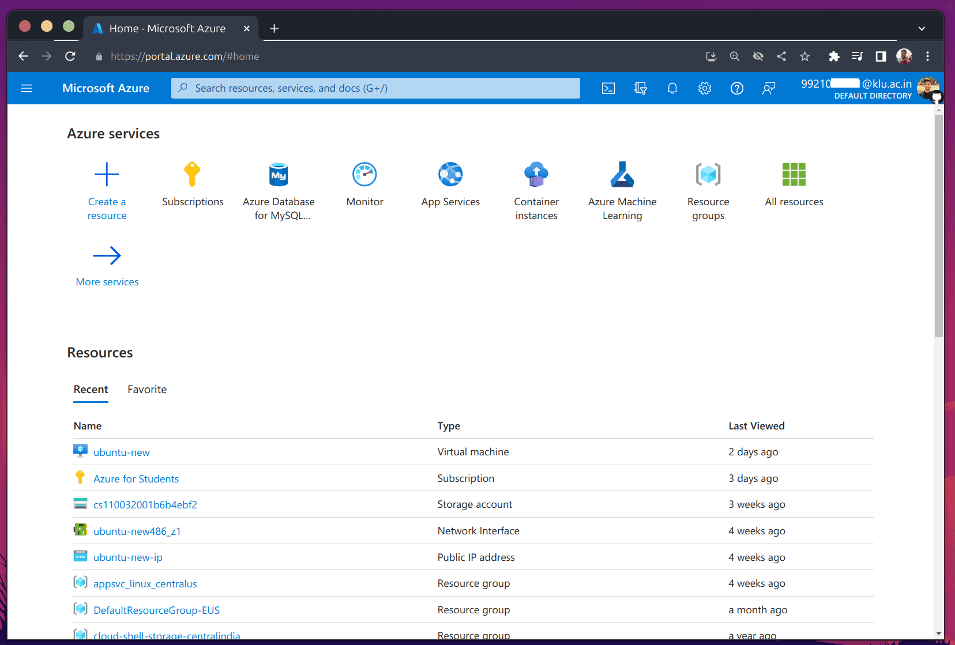Open Directories and subscriptions filter icon
This screenshot has width=955, height=645.
tap(640, 88)
